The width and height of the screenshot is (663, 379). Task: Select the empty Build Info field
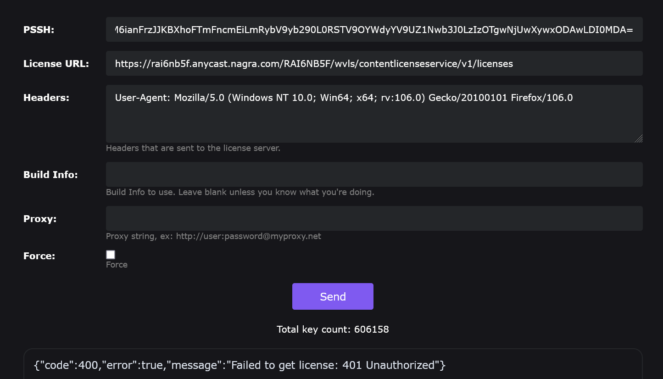click(374, 174)
